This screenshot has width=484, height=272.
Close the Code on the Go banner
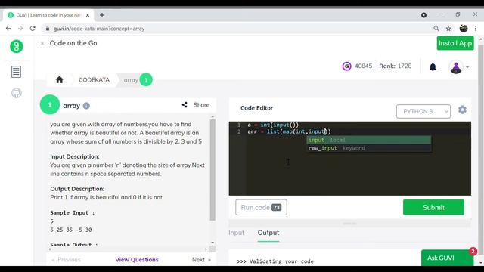tap(42, 44)
